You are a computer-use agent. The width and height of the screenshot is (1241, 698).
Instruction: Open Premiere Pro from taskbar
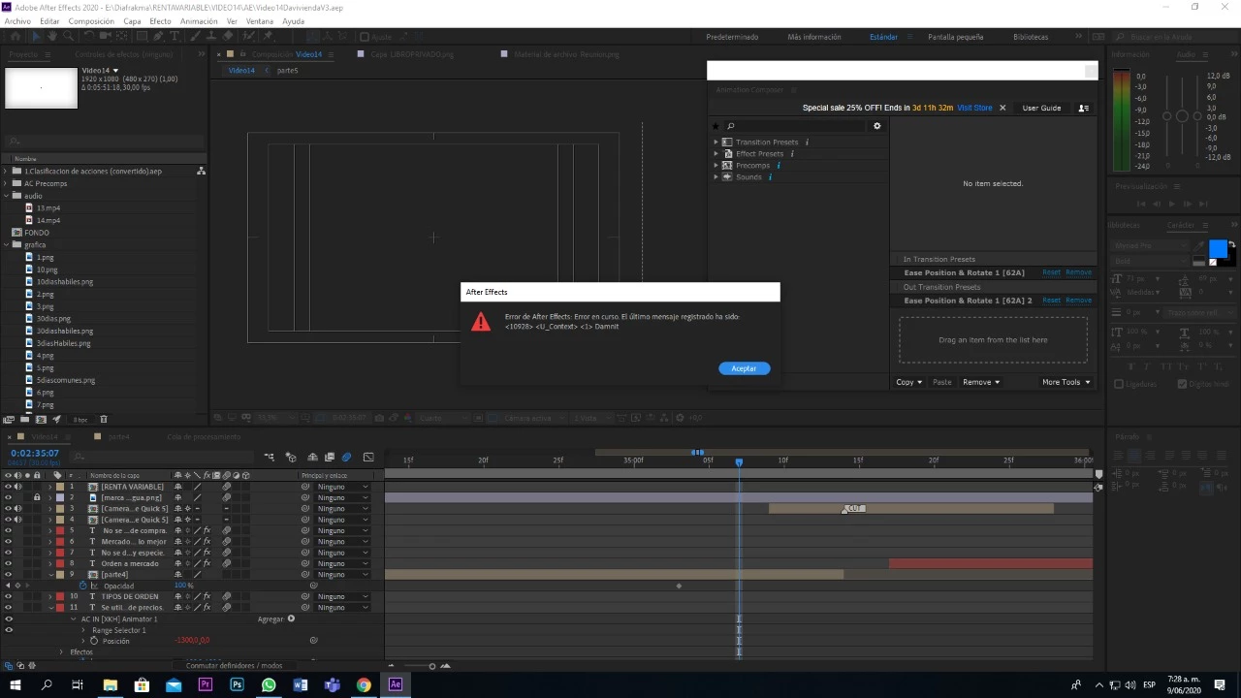[205, 684]
